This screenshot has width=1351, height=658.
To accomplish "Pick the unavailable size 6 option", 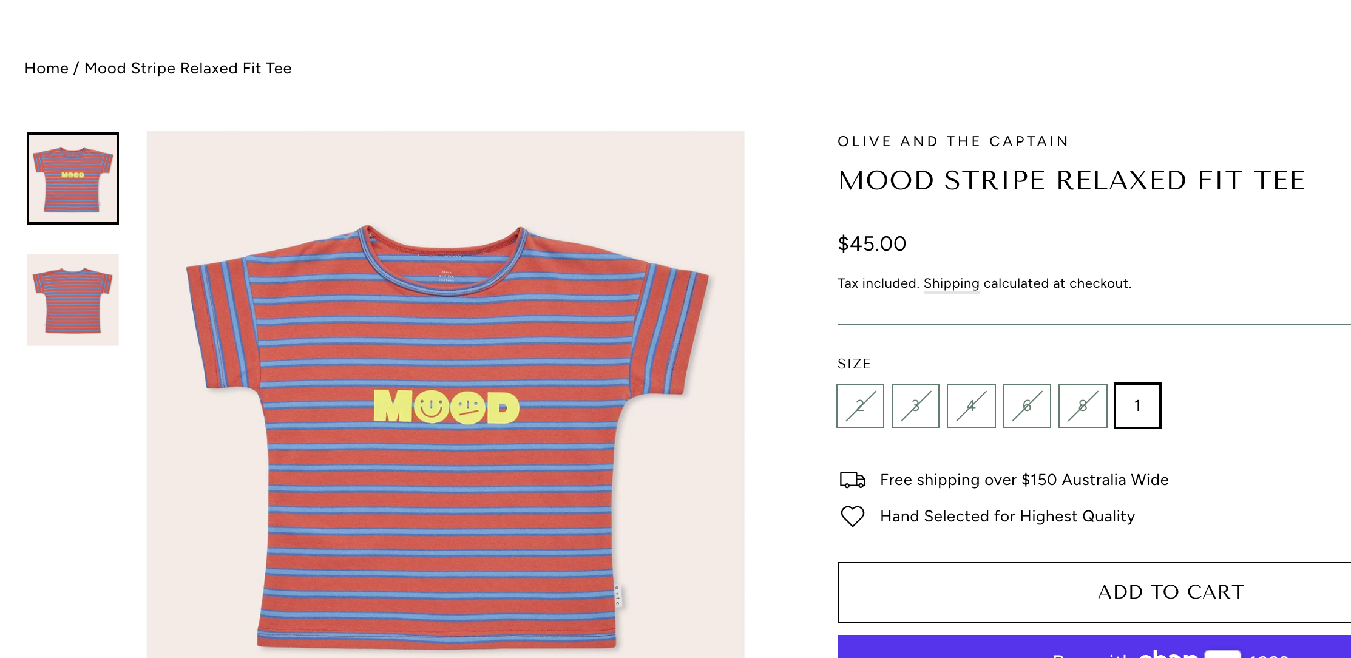I will click(1027, 405).
